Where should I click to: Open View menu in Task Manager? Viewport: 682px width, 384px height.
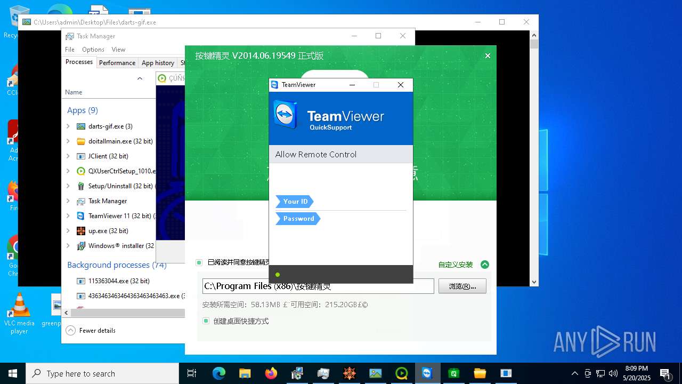(118, 50)
